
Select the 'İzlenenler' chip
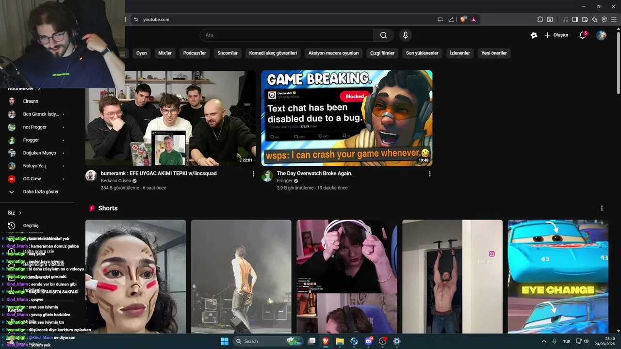tap(460, 53)
